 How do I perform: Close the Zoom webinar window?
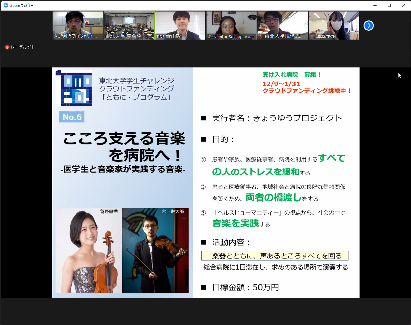[404, 5]
